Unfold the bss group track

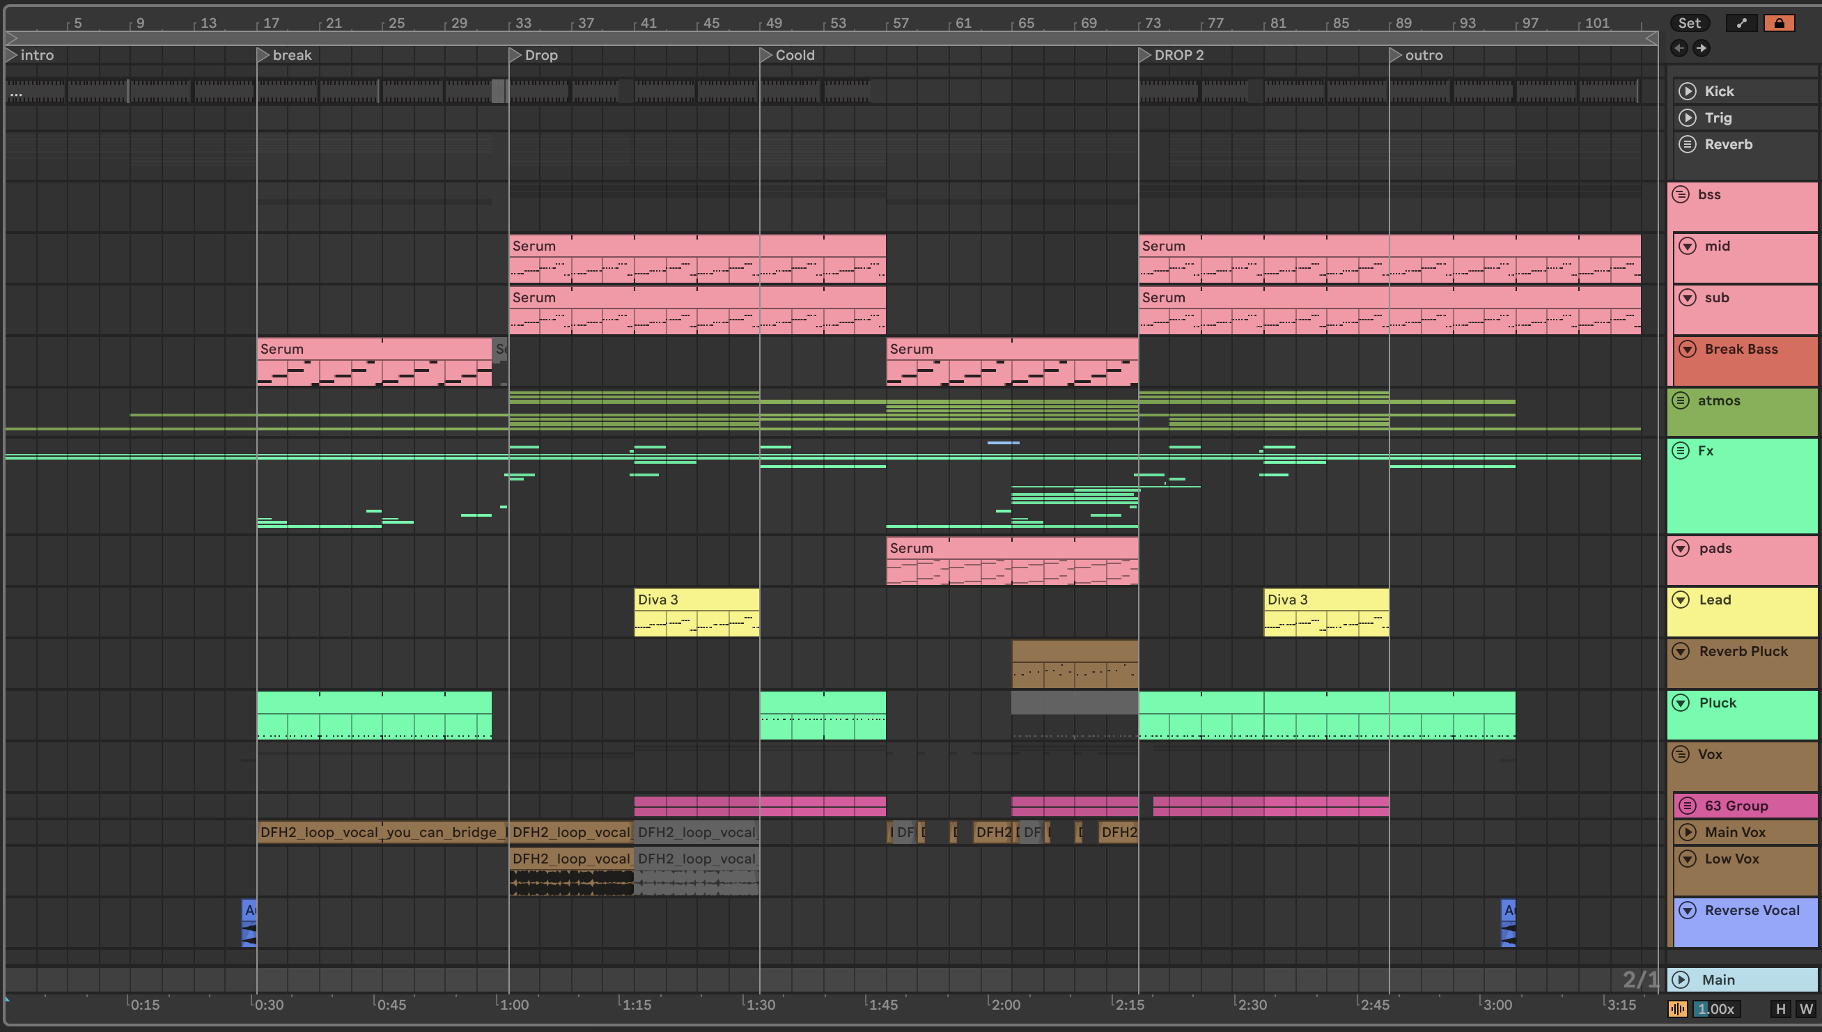[x=1680, y=194]
